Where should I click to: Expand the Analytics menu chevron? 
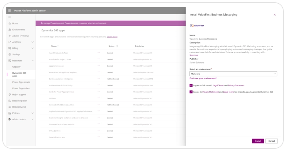coord(33,42)
